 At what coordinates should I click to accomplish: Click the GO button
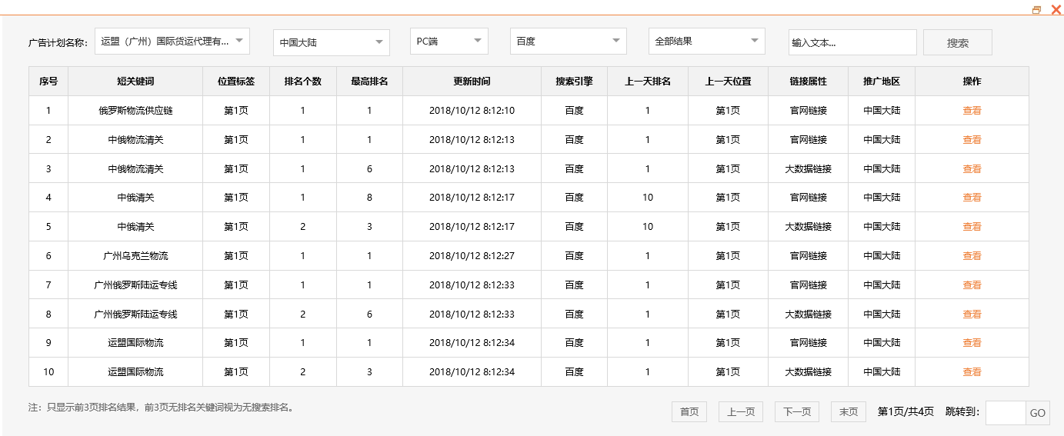(x=1038, y=413)
